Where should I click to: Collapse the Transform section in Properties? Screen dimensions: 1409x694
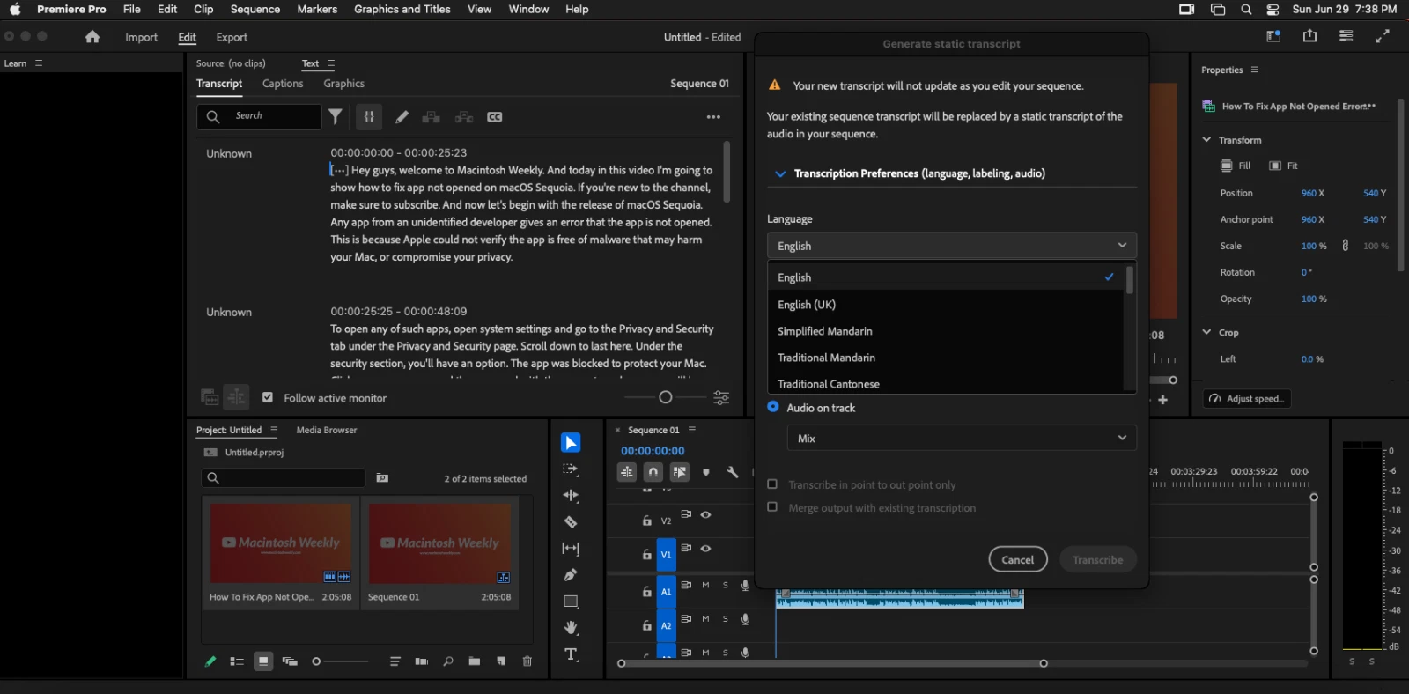tap(1206, 140)
